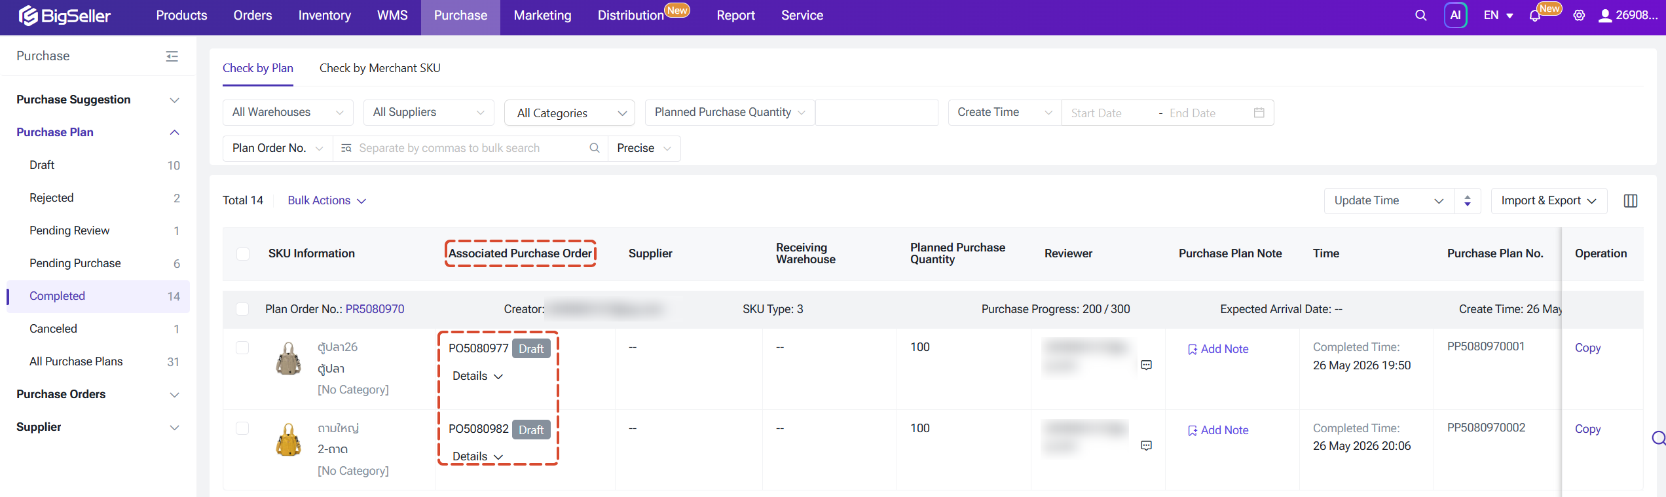Open reviewer comment icon for PP5080970001
The image size is (1666, 497).
1146,365
